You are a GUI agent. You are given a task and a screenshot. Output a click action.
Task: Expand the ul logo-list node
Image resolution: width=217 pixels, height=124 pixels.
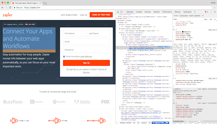126,70
